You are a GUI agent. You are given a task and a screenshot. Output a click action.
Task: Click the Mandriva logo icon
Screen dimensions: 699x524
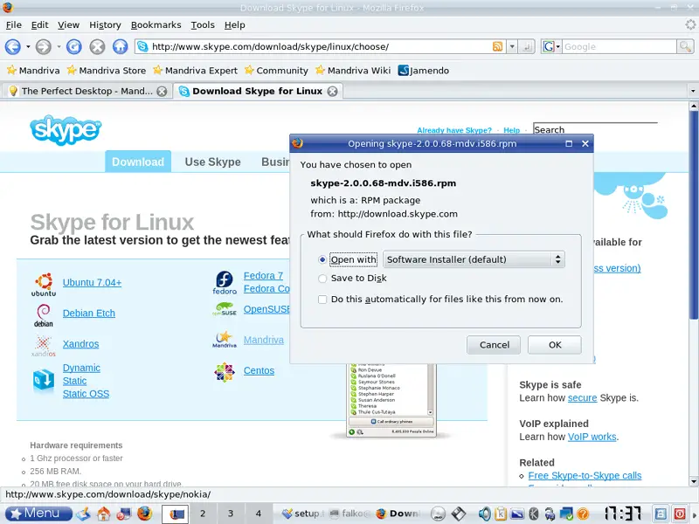point(225,340)
